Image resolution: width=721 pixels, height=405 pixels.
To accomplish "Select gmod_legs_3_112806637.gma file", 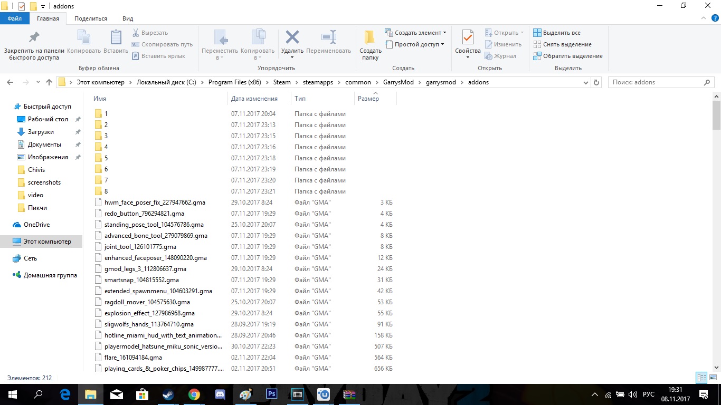I will (x=145, y=269).
